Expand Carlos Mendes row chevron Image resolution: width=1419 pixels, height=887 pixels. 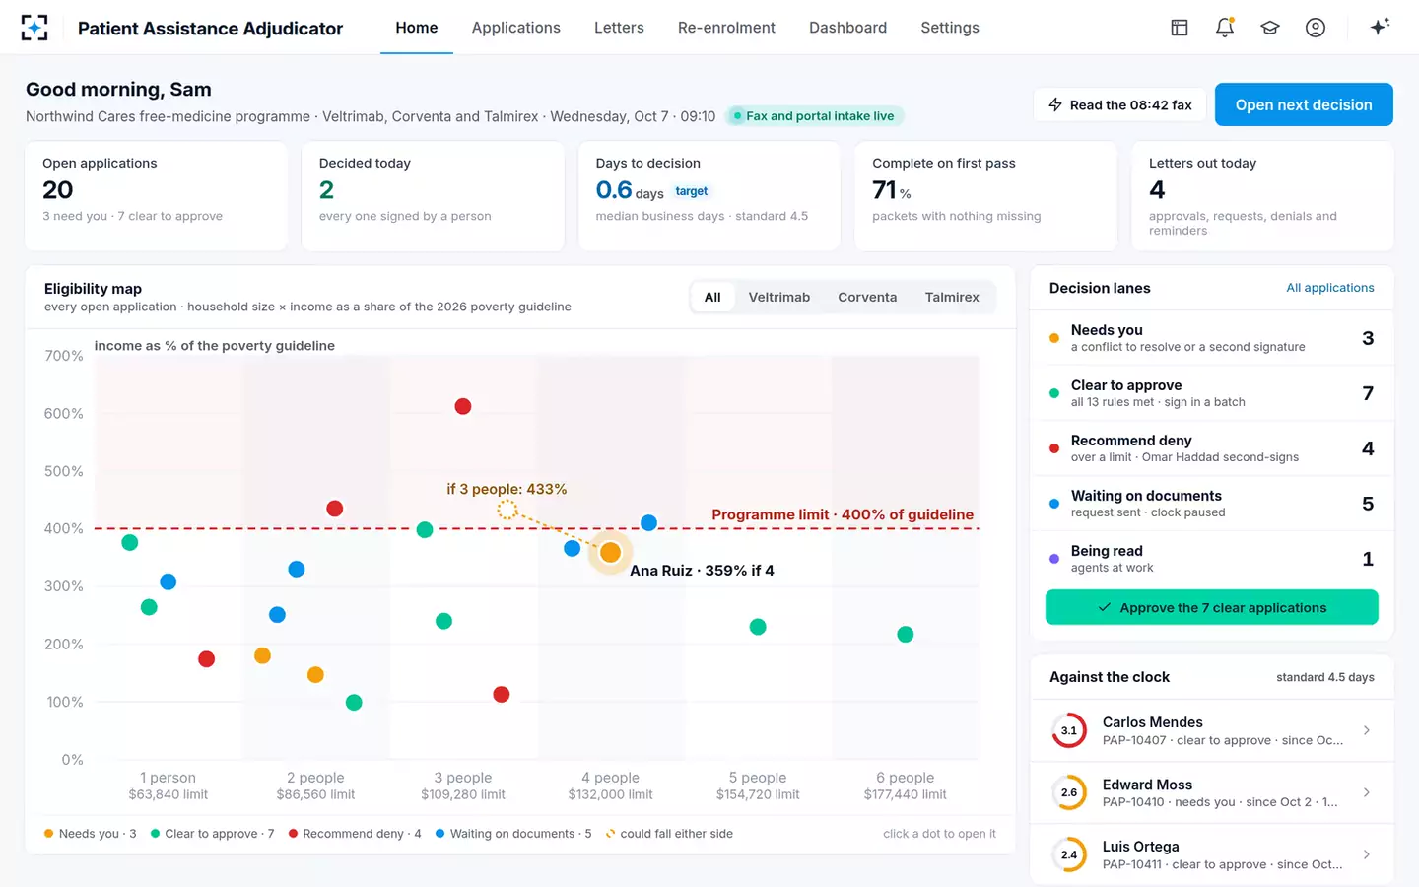click(1367, 730)
